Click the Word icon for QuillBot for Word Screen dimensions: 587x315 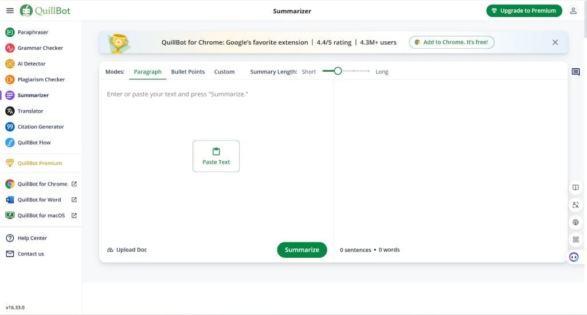point(10,200)
